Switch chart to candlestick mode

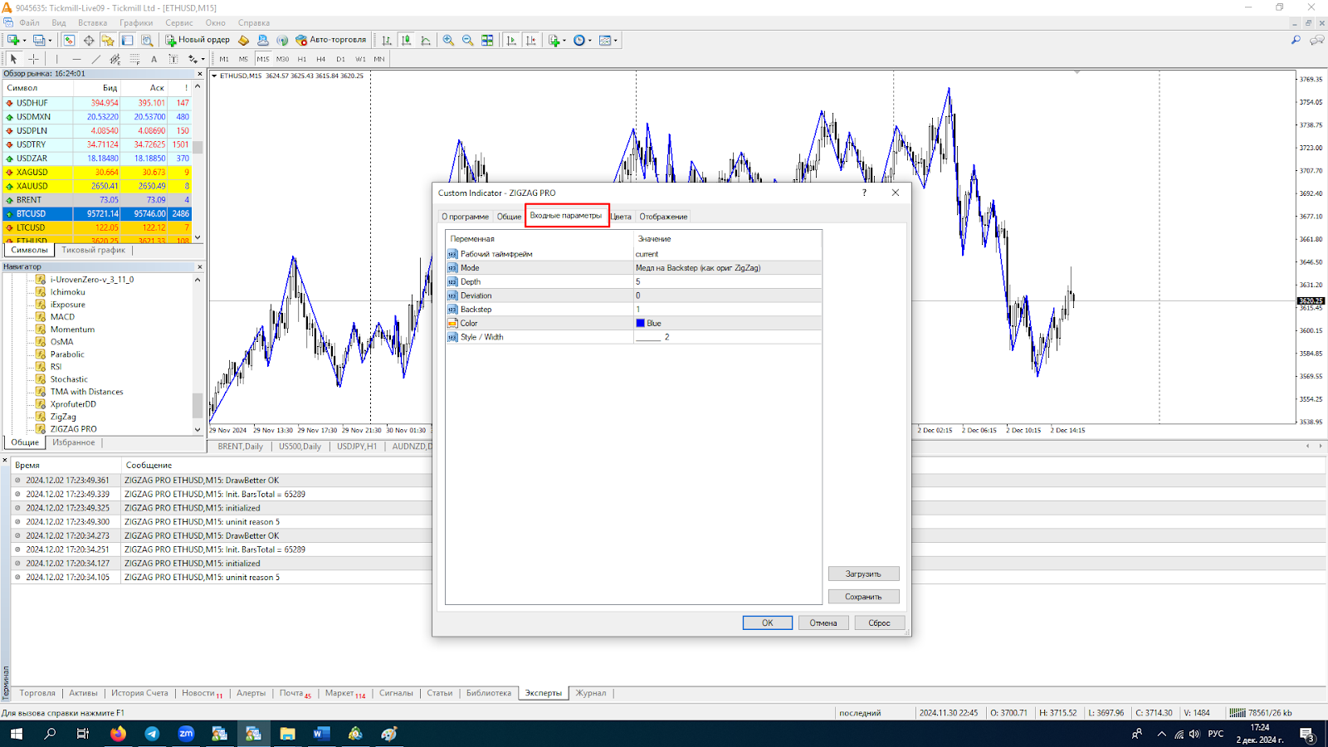[x=407, y=40]
